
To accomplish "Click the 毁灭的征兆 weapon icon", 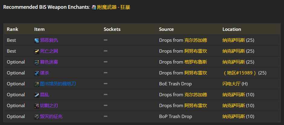I will click(x=37, y=117).
